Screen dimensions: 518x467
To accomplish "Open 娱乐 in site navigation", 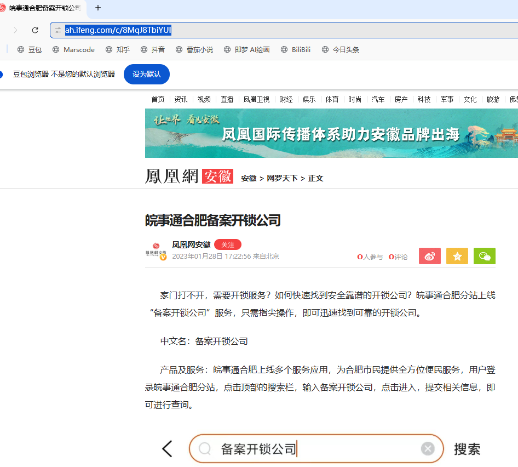I will click(309, 99).
